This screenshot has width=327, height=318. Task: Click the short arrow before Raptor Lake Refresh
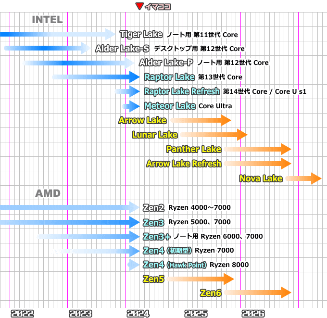click(x=127, y=91)
